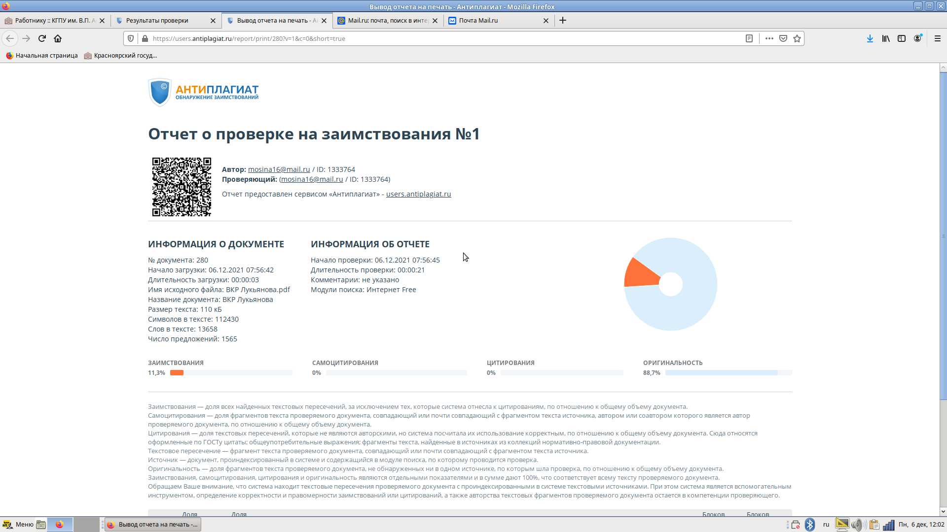Open page actions three-dots menu

[x=769, y=38]
